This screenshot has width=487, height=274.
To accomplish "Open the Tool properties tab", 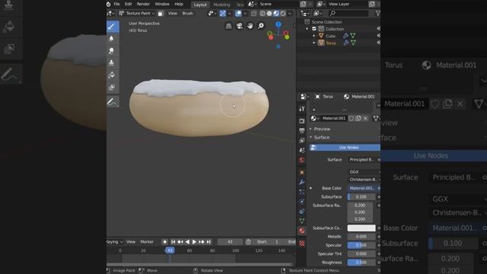I will coord(302,109).
